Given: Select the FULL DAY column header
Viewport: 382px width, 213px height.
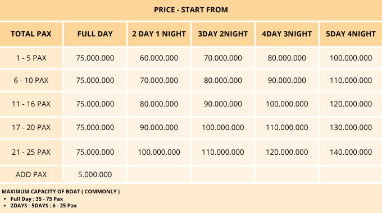Looking at the screenshot, I should pos(95,34).
